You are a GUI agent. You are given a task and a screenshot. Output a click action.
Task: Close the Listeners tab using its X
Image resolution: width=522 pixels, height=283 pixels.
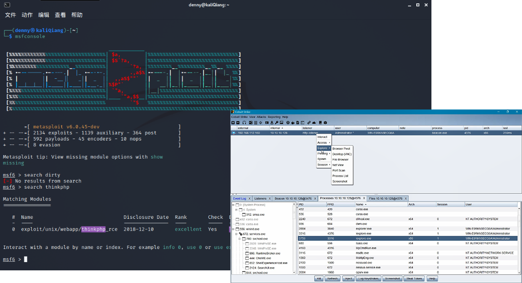click(269, 198)
